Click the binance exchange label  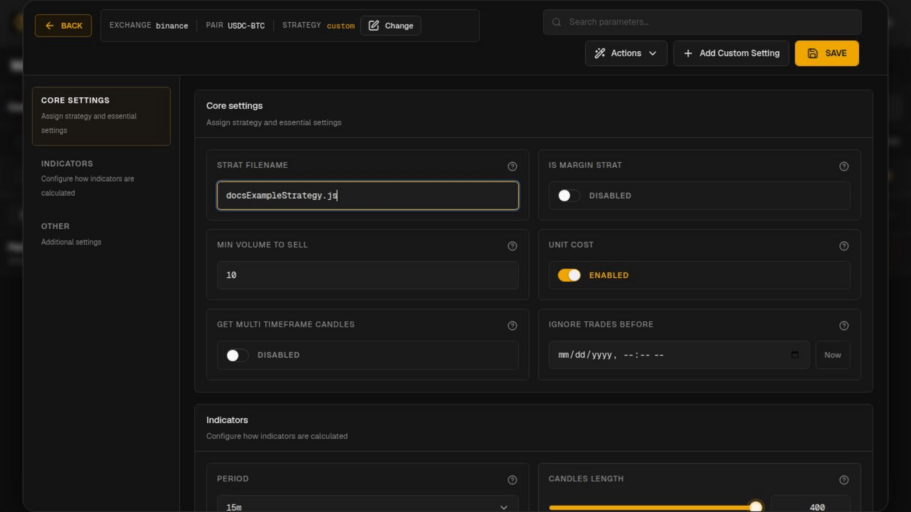coord(172,26)
